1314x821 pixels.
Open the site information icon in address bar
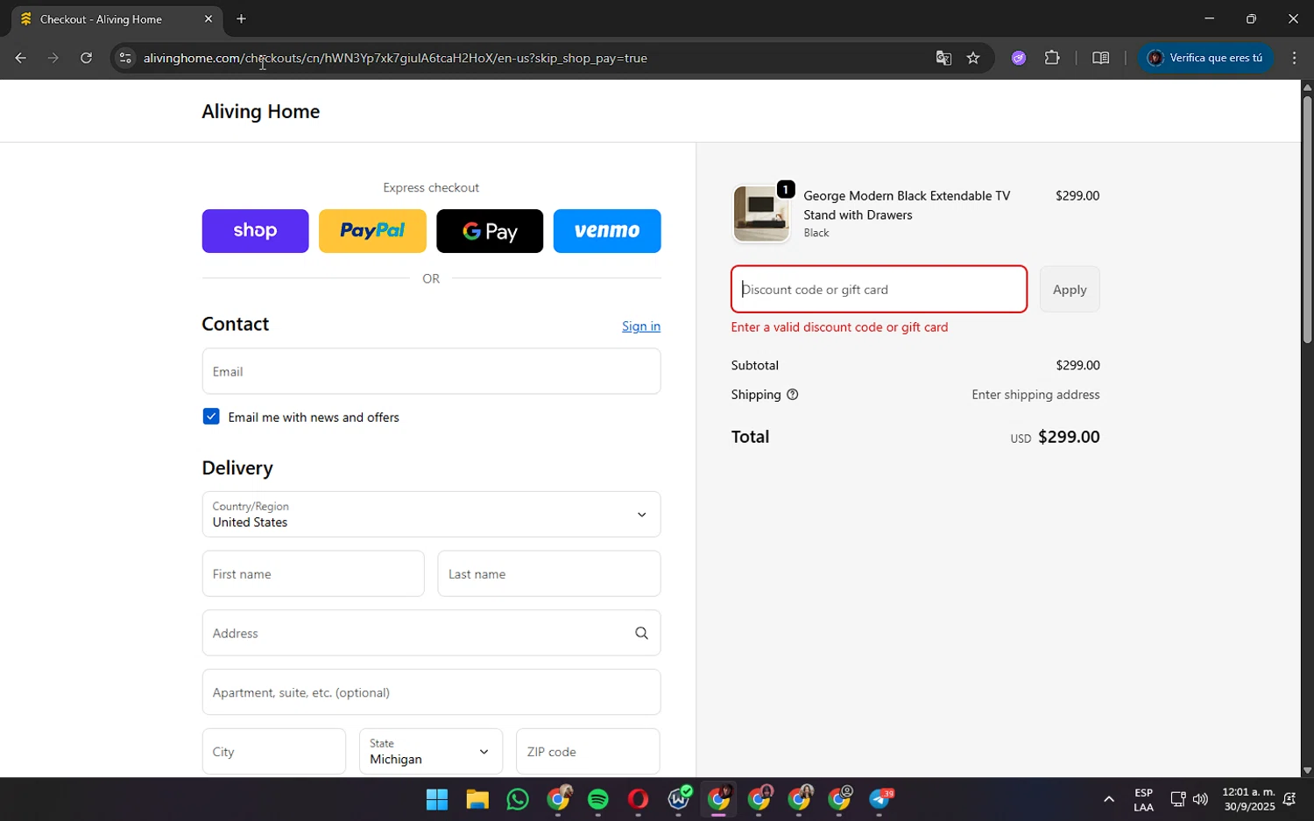point(125,58)
